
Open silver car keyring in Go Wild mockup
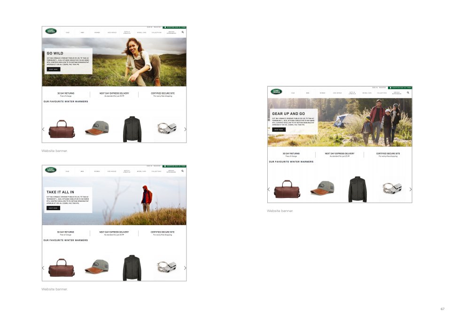coord(167,128)
